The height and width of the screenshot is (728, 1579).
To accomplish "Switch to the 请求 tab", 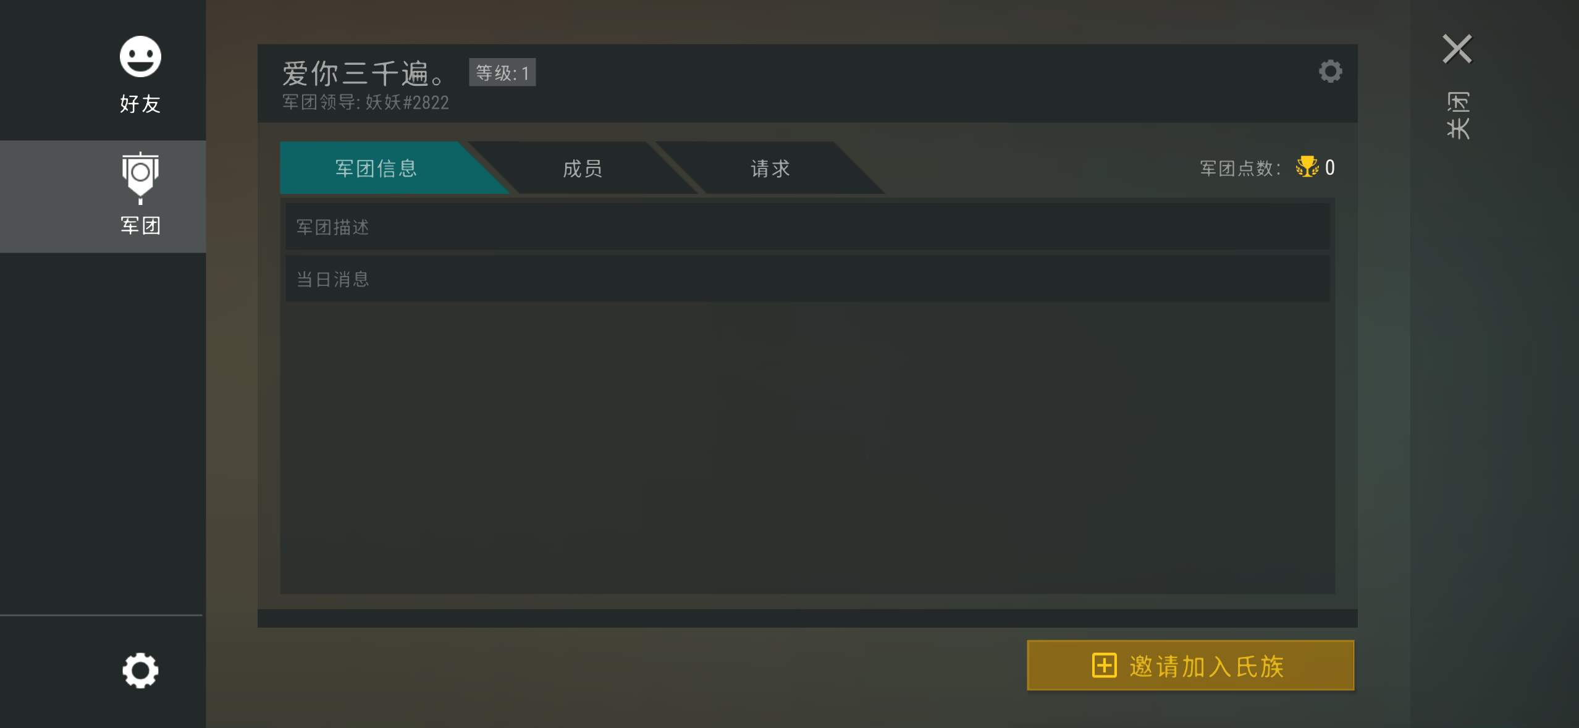I will pos(770,168).
